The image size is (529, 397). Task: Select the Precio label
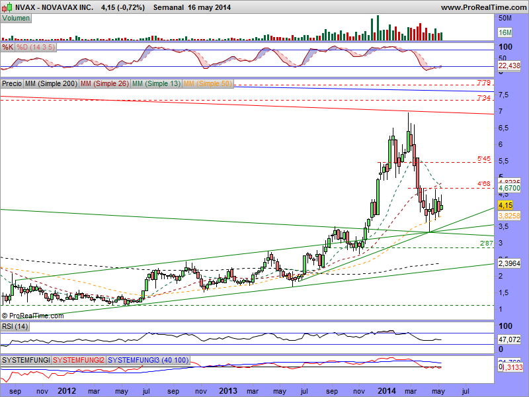click(x=12, y=83)
